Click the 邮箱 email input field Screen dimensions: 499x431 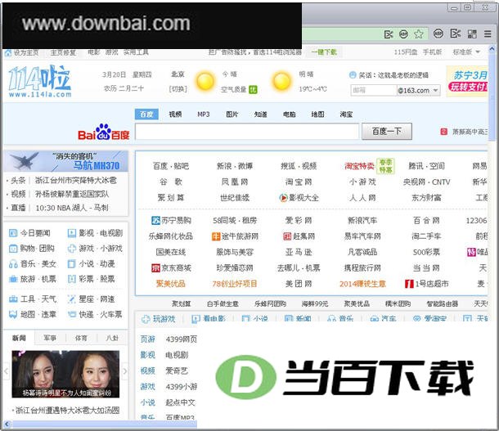pos(374,90)
